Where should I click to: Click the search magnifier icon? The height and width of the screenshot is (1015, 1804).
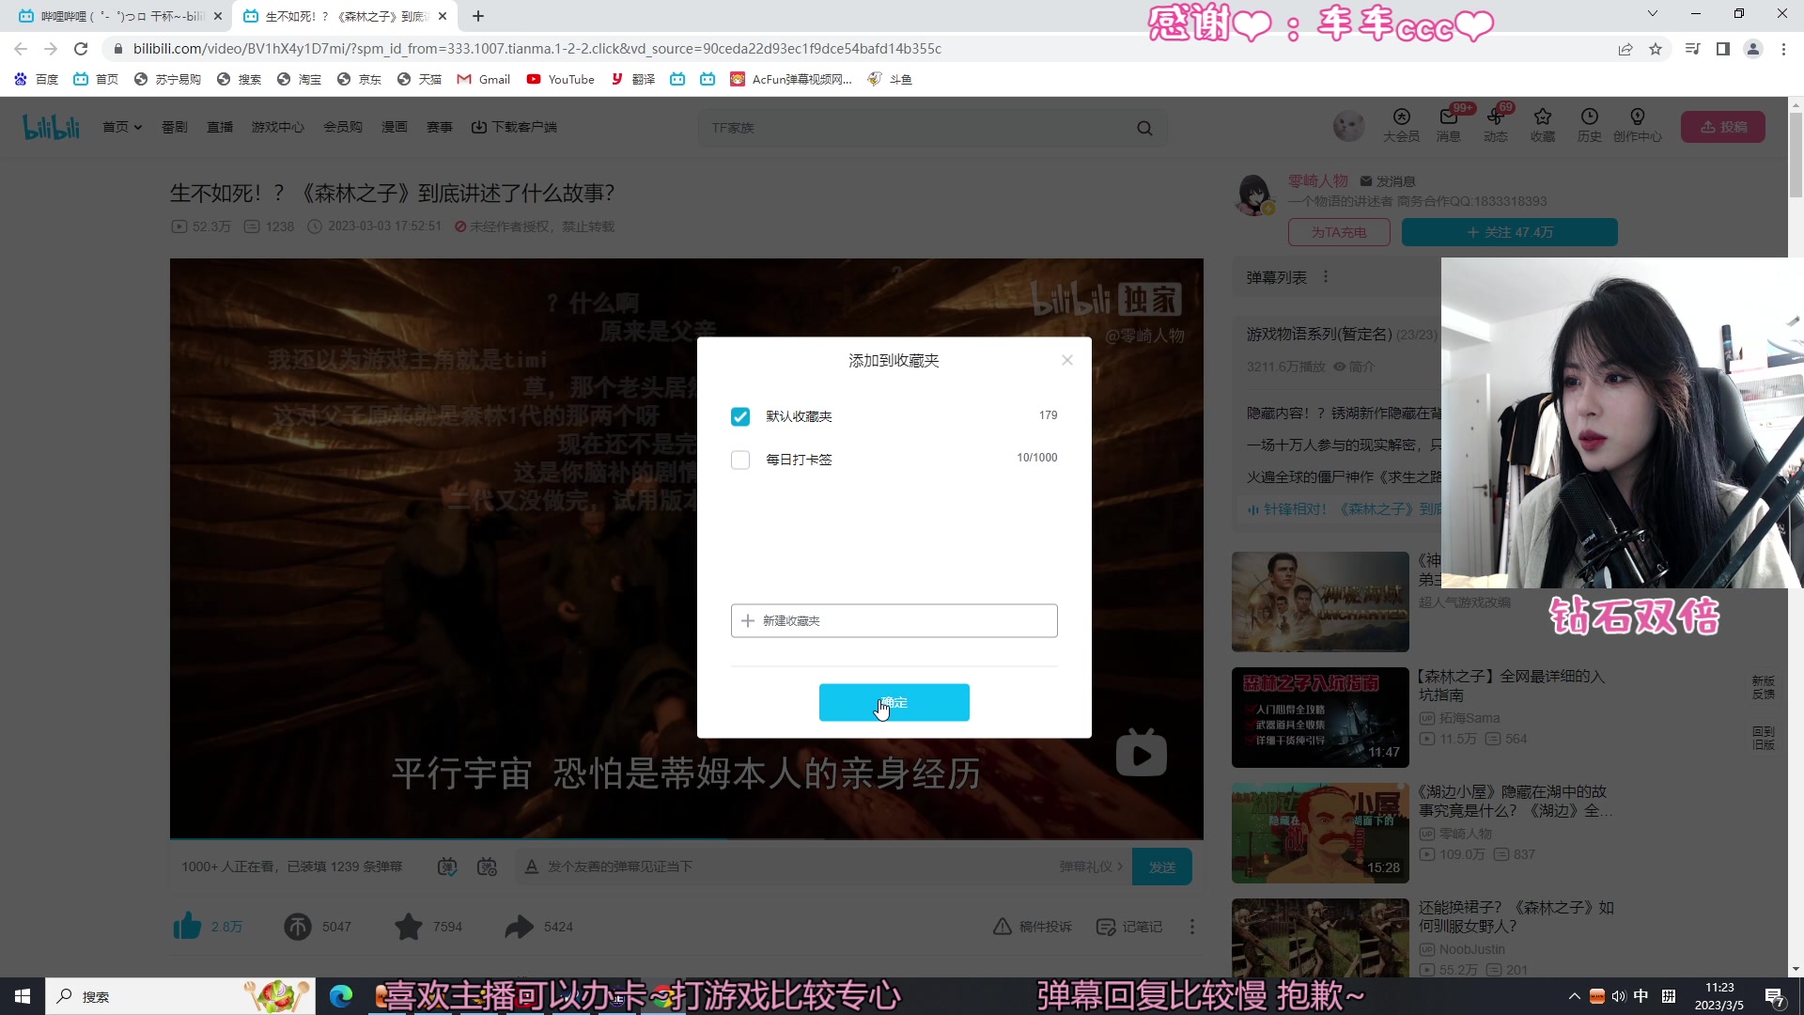[1144, 128]
